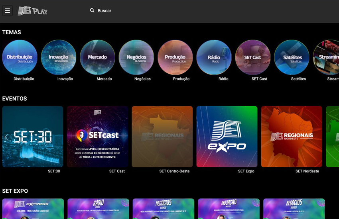The height and width of the screenshot is (219, 339).
Task: Open the Streaming theme circle
Action: click(x=326, y=57)
